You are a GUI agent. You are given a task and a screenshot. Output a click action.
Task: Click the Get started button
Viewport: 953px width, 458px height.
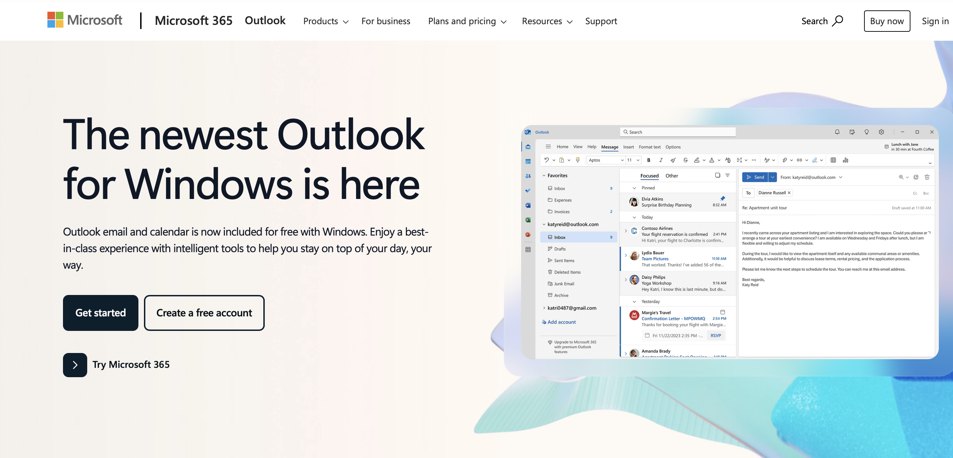pos(100,313)
